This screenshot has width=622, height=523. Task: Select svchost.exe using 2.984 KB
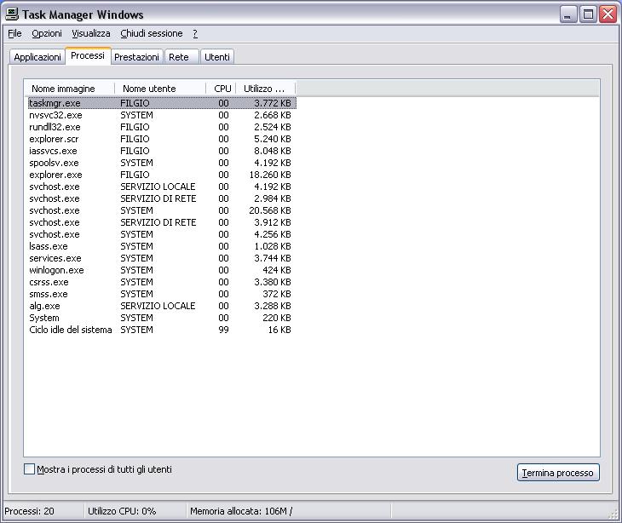(162, 198)
